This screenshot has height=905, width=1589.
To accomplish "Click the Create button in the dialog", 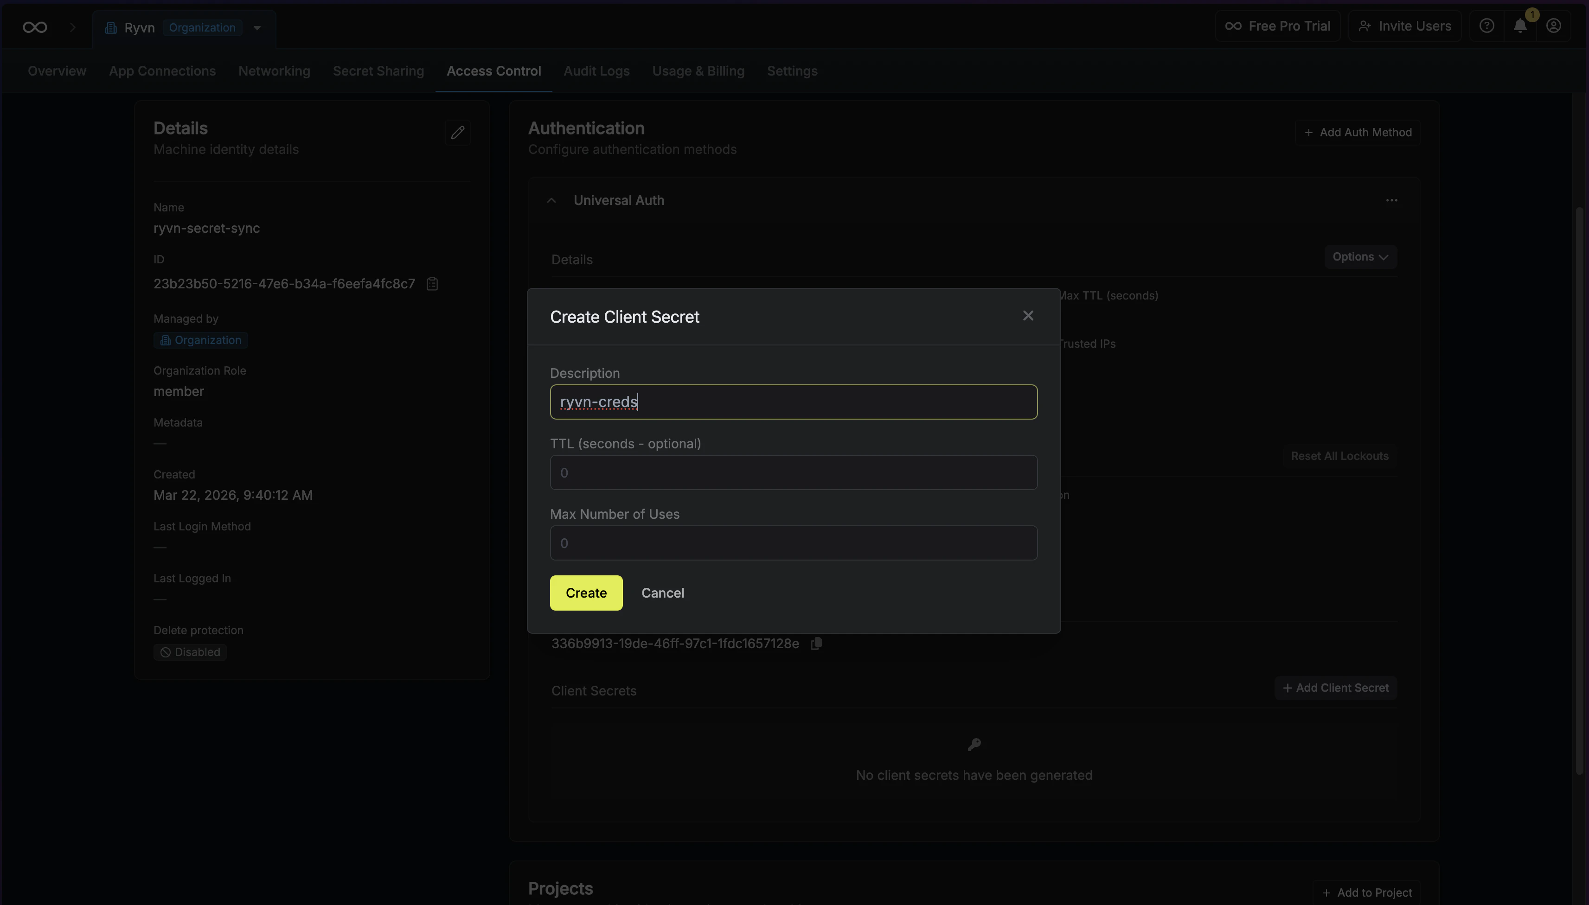I will pos(585,593).
